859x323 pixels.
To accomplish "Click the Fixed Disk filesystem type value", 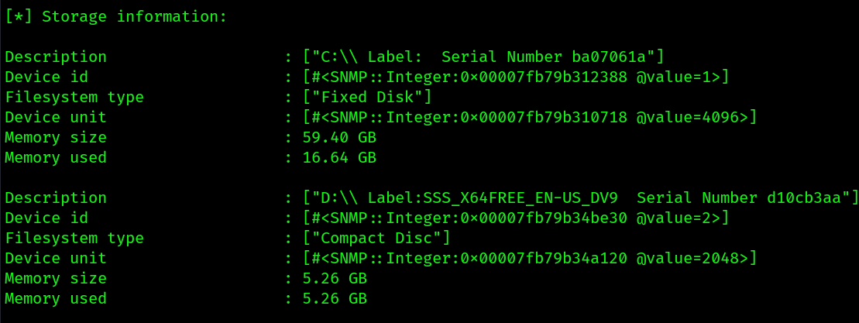I will click(367, 98).
